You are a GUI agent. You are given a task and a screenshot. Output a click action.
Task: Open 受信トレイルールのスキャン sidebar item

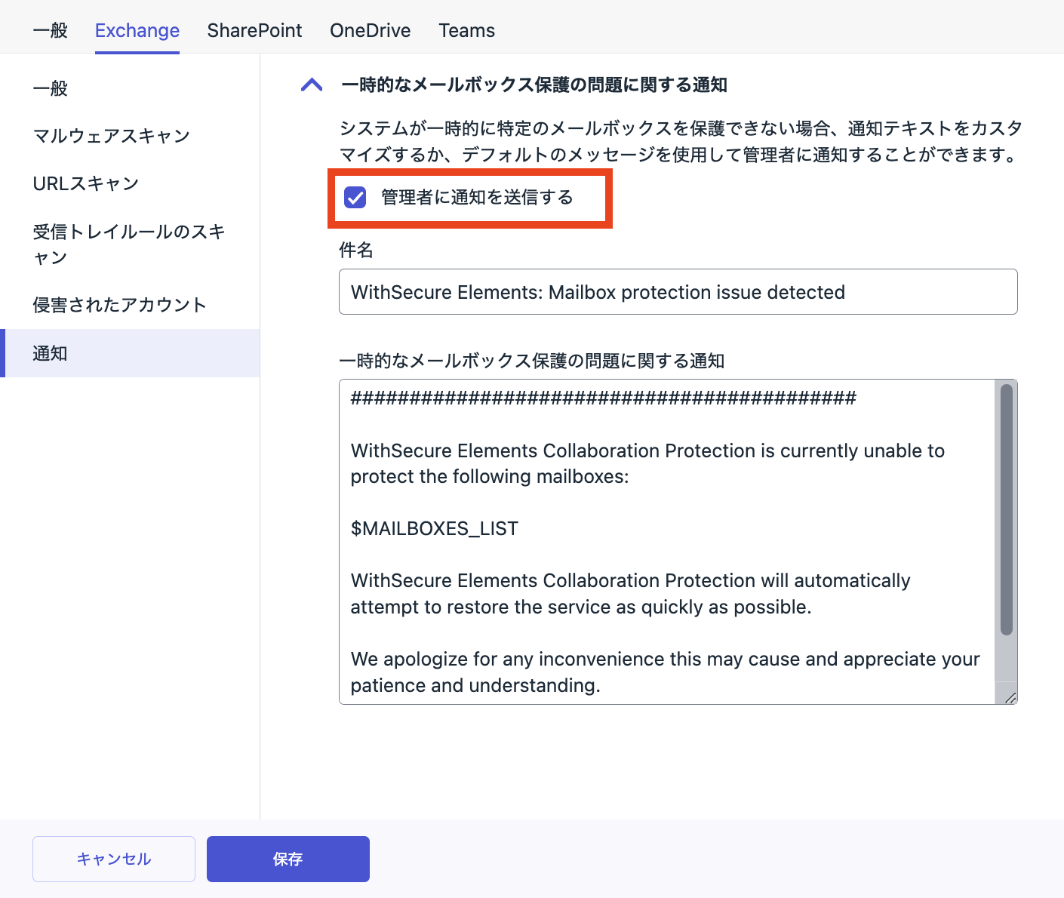pyautogui.click(x=128, y=244)
